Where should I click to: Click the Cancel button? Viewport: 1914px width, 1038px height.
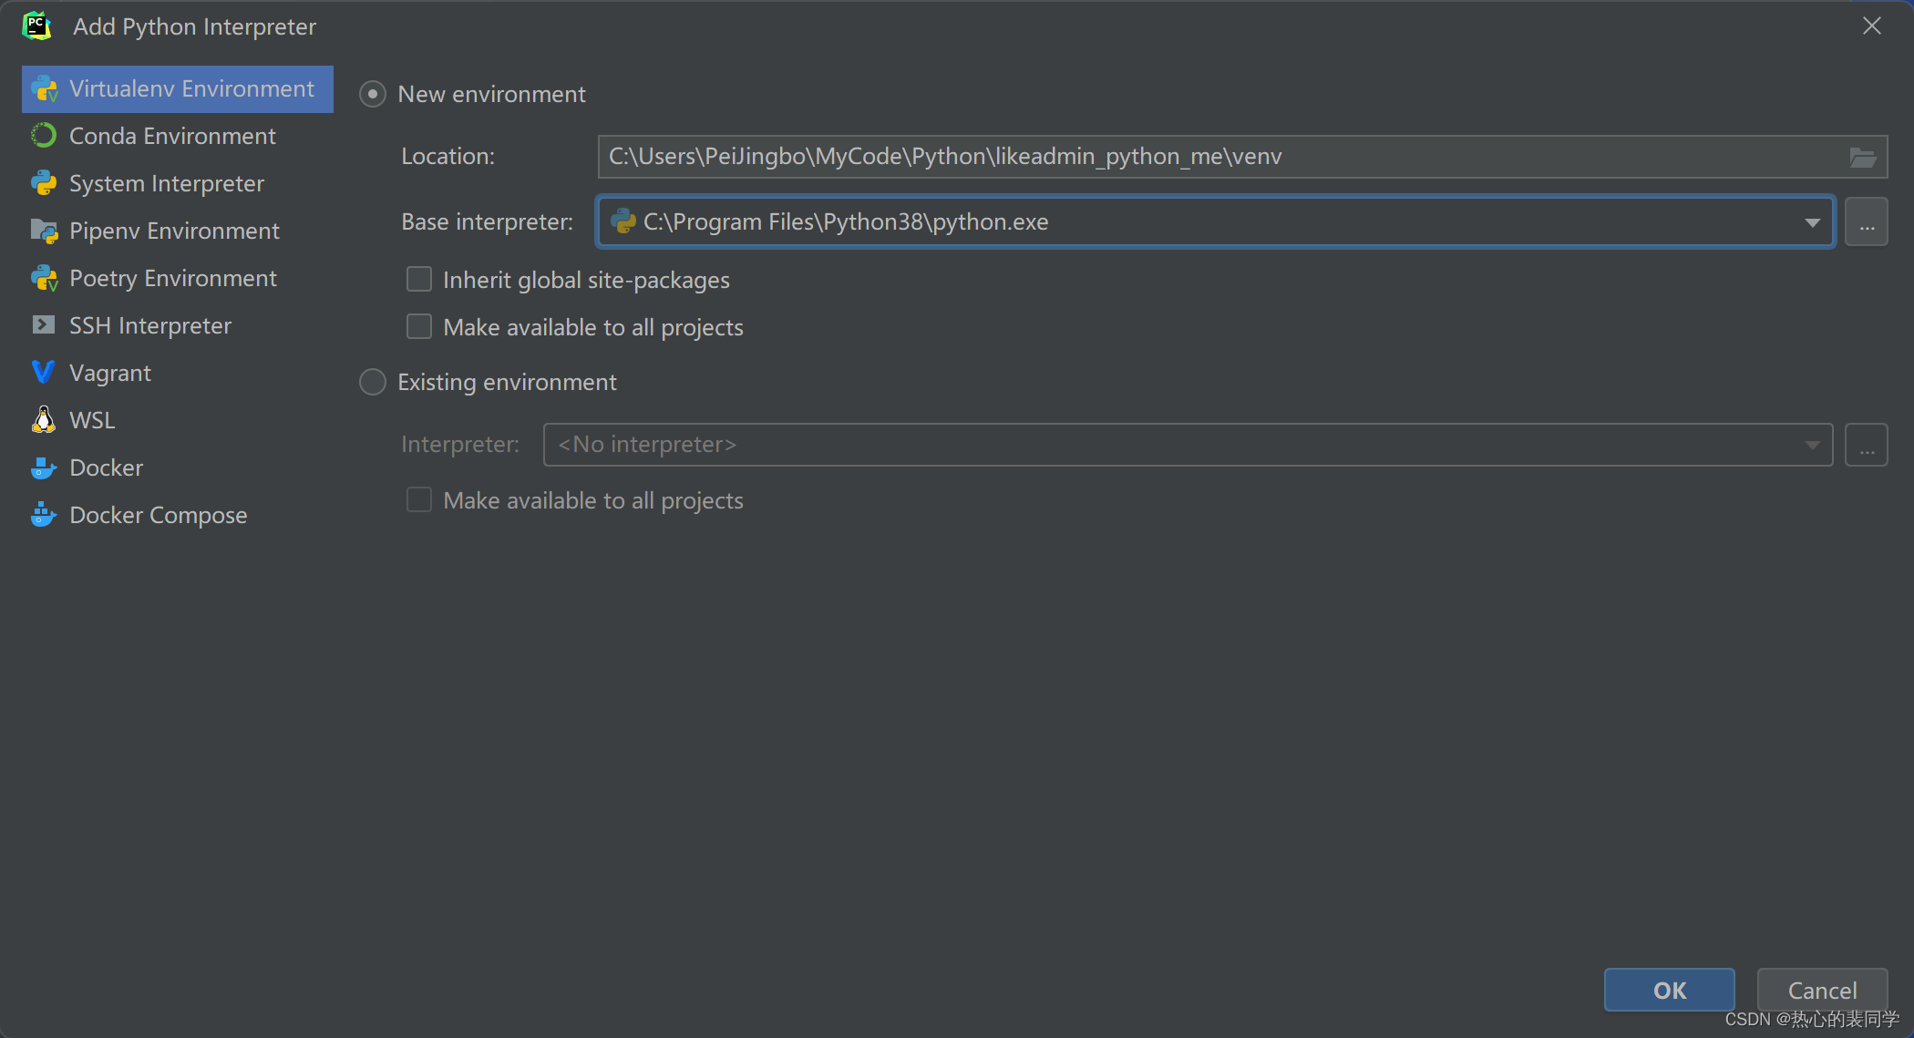pyautogui.click(x=1822, y=990)
